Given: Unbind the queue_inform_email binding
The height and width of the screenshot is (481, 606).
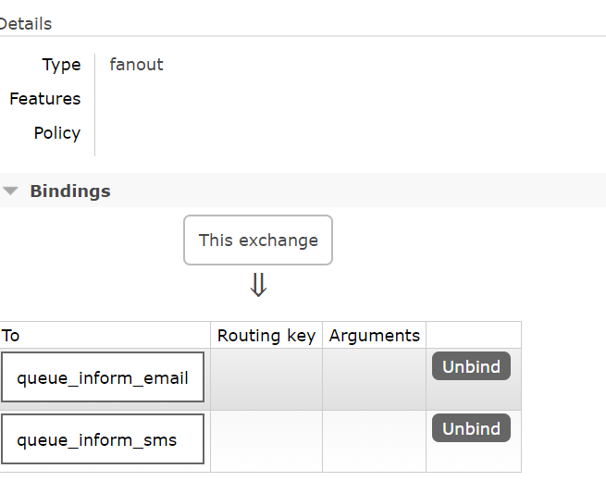Looking at the screenshot, I should 471,366.
